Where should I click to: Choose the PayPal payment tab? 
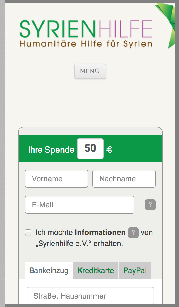pos(135,271)
